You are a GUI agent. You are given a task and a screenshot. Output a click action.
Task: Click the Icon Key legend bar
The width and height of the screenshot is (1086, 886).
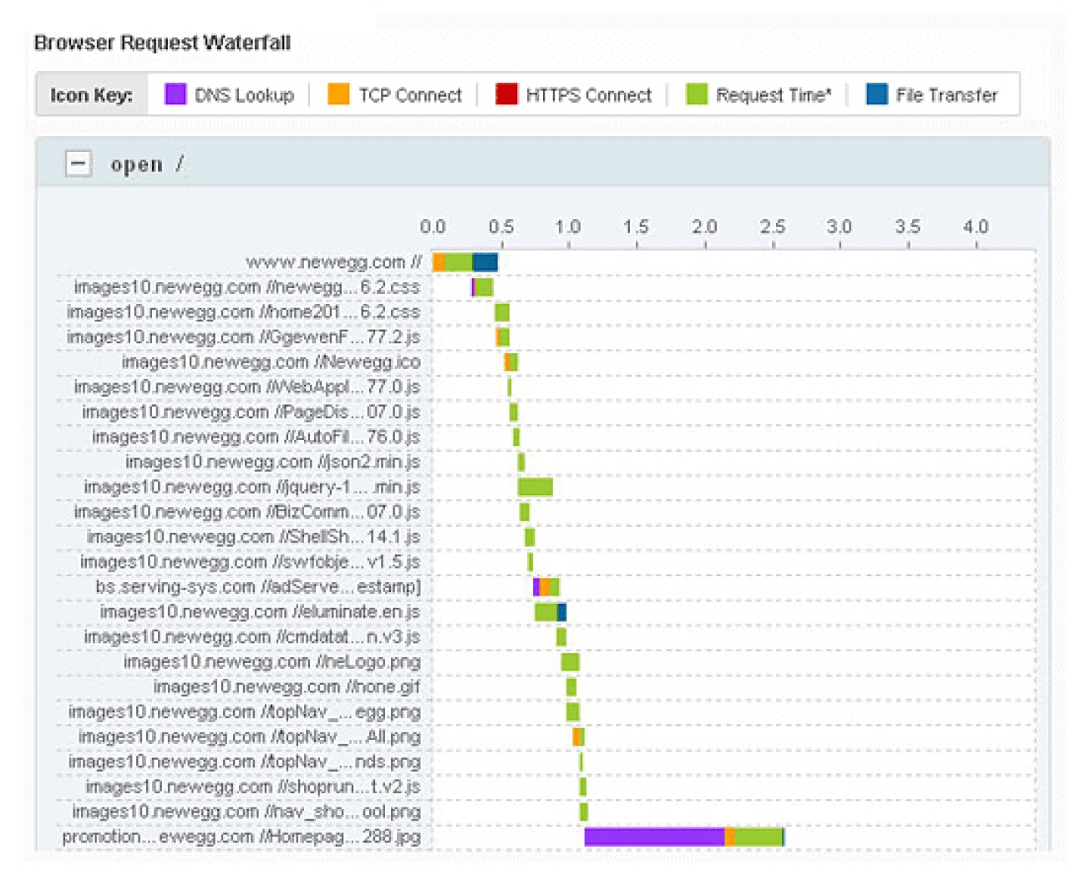[x=92, y=94]
